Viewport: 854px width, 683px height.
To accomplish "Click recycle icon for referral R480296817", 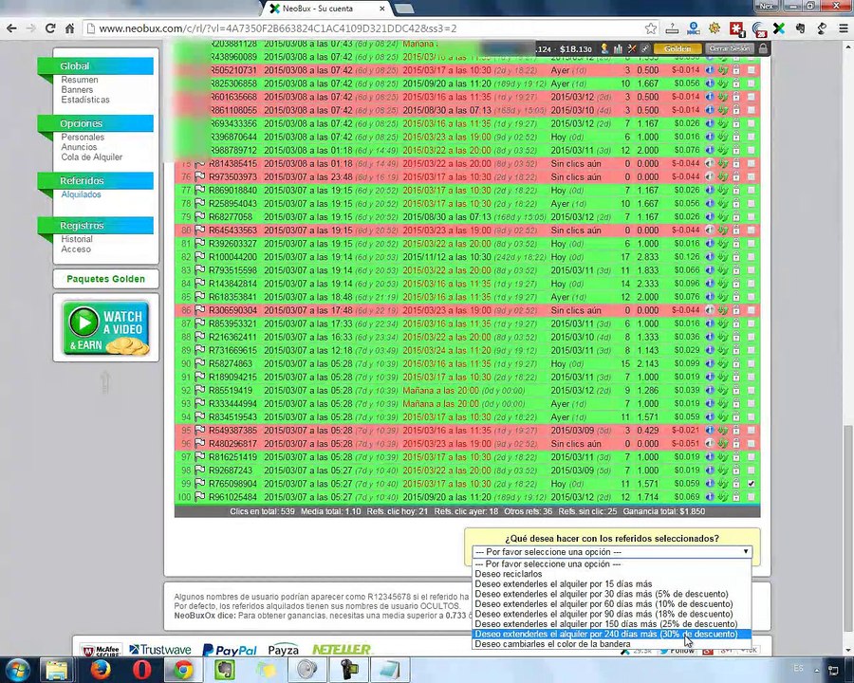I will point(723,443).
